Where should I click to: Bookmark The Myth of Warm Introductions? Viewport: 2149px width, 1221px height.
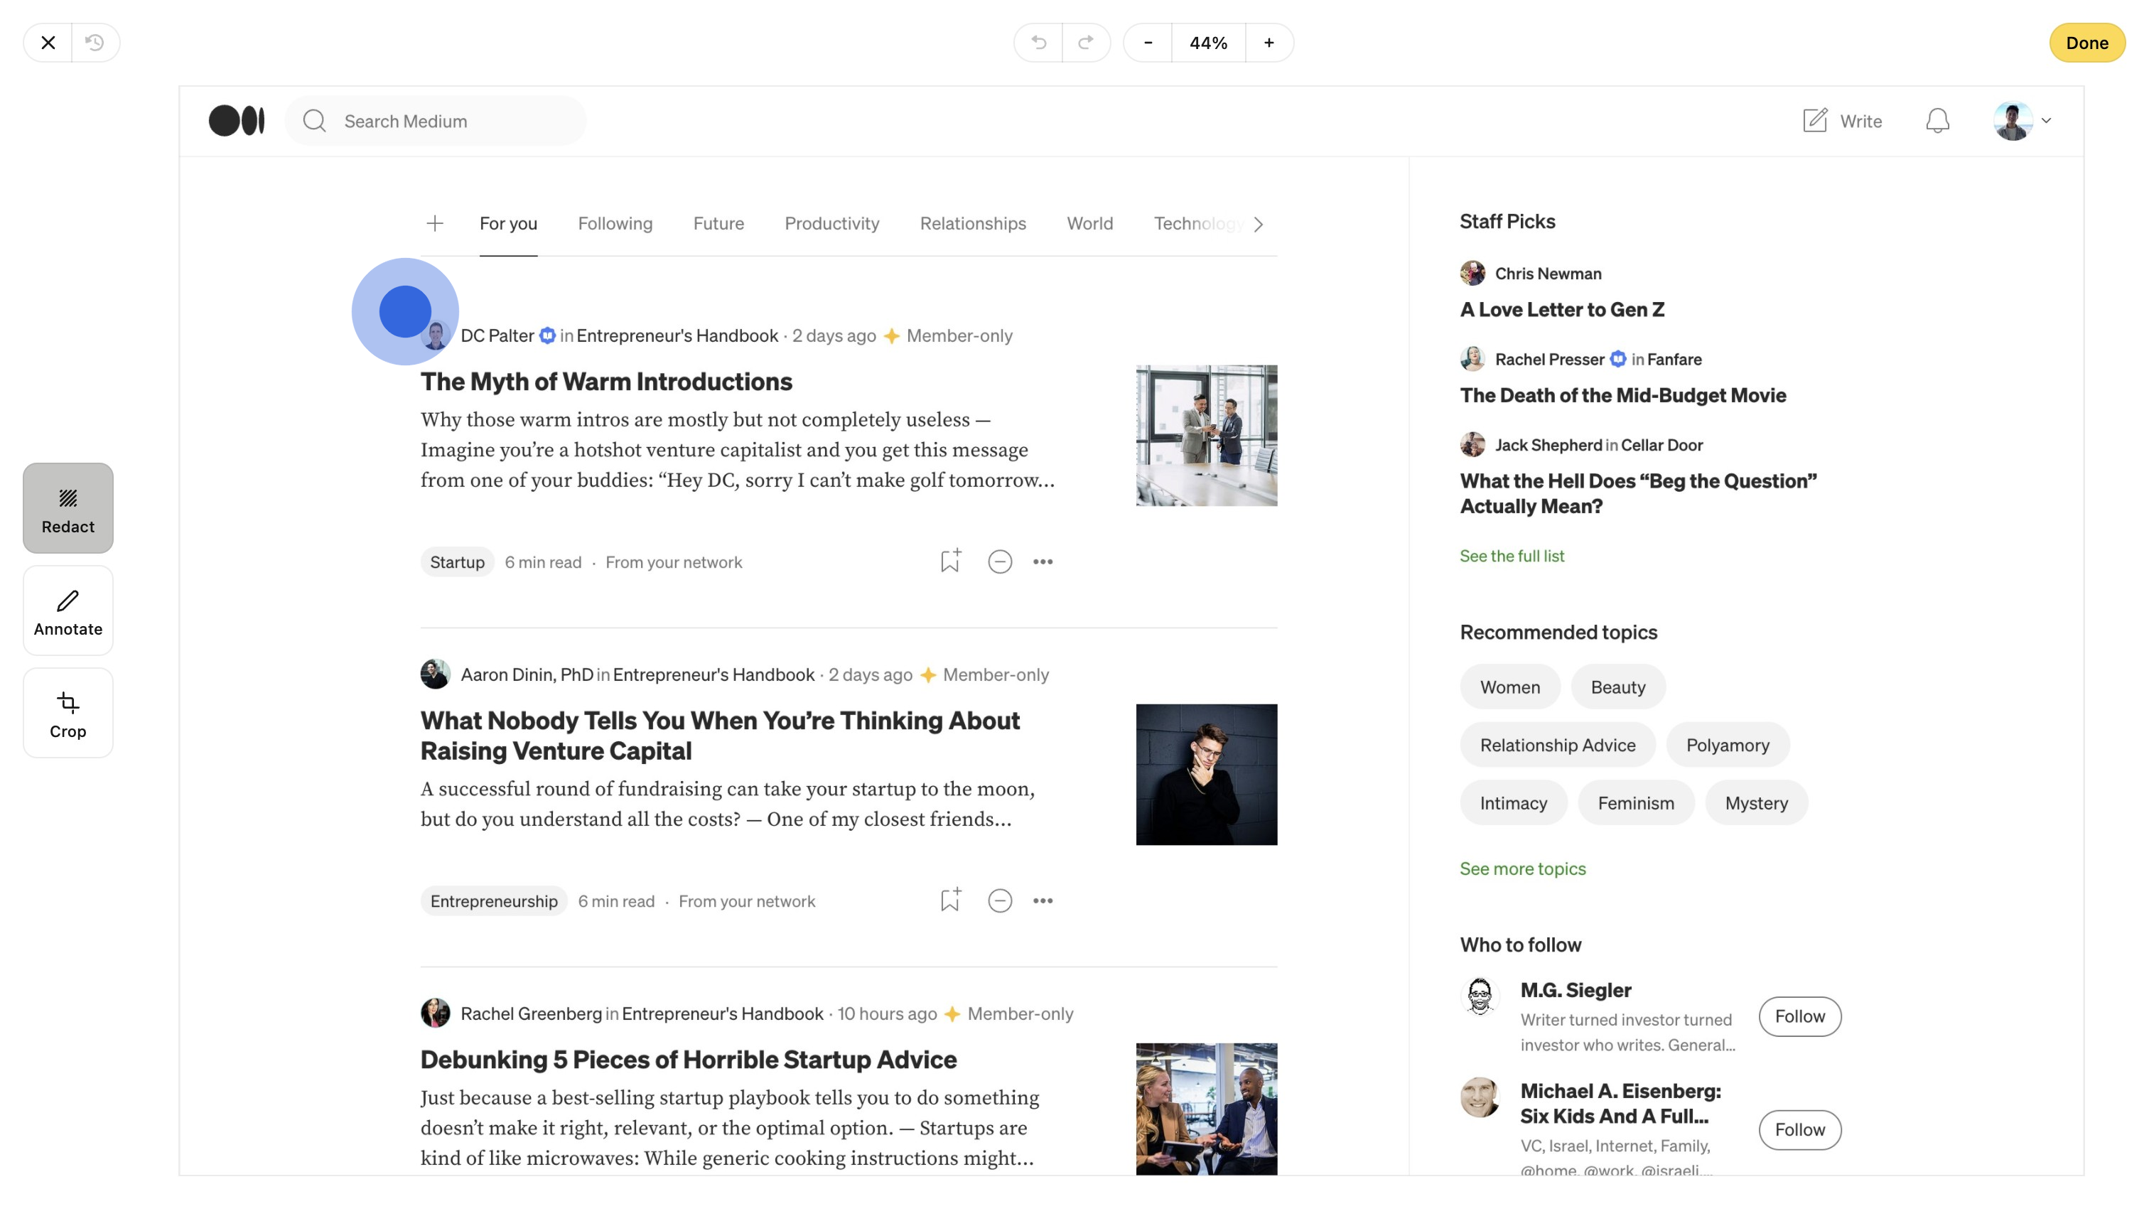click(949, 561)
